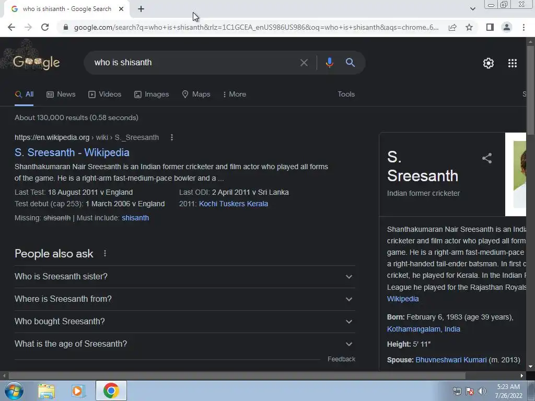
Task: Click the address bar URL
Action: [256, 27]
